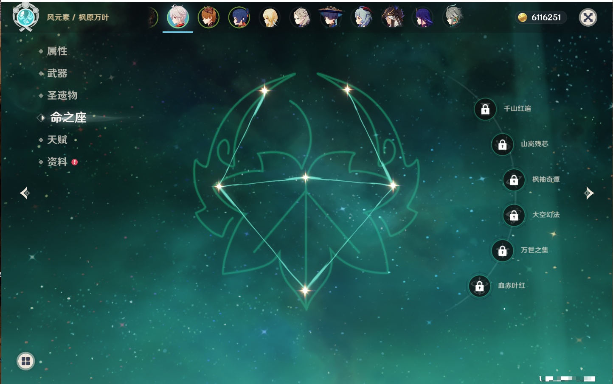Select the blonde-haired character avatar
Image resolution: width=613 pixels, height=384 pixels.
270,17
